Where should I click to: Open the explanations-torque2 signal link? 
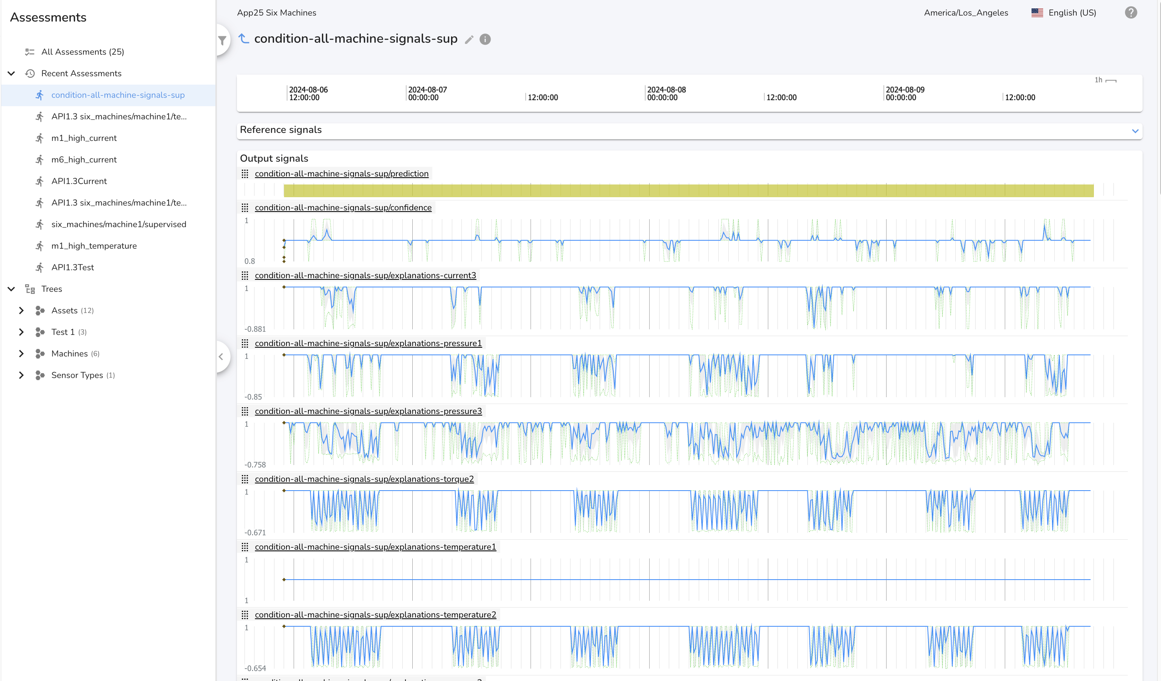point(364,479)
